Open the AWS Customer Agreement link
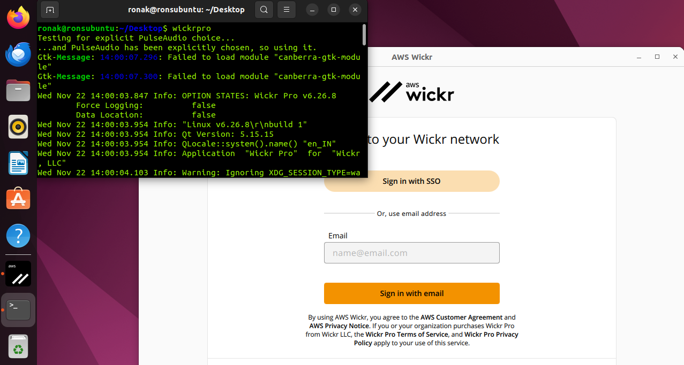 tap(462, 317)
